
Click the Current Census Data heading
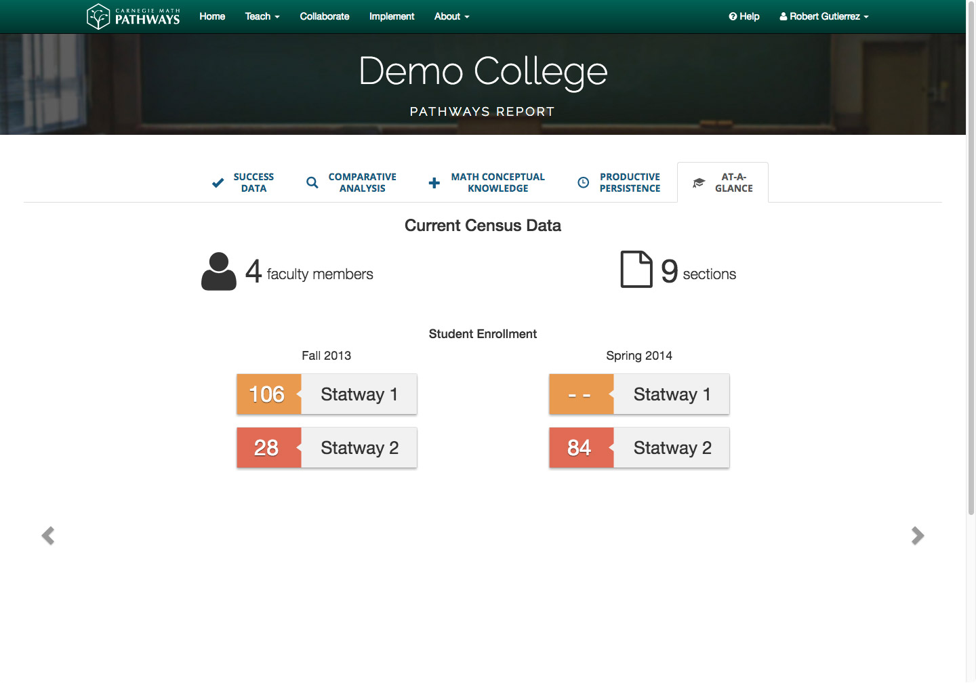pos(483,226)
